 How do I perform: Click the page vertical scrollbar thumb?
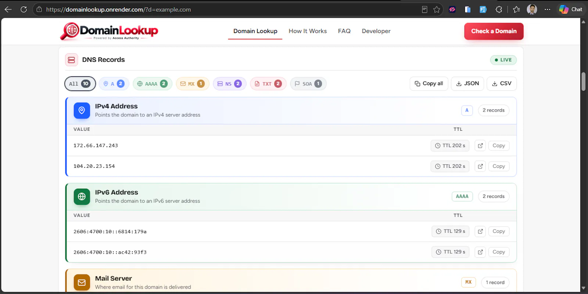pyautogui.click(x=583, y=81)
